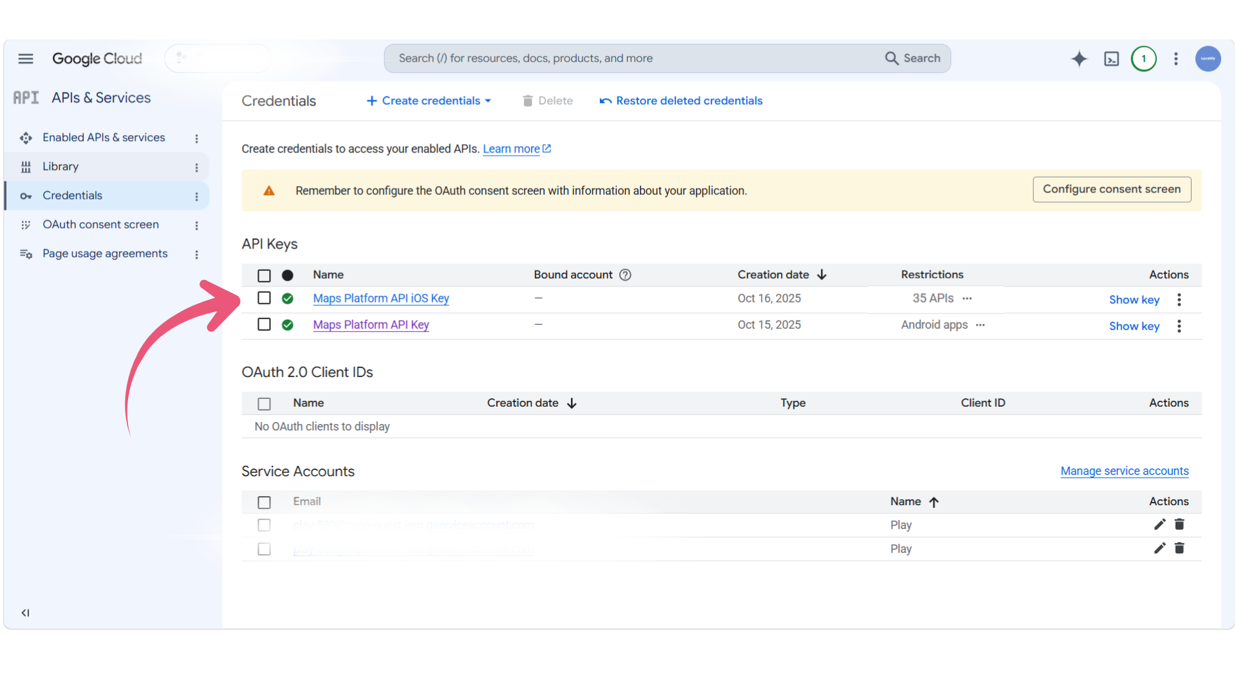
Task: Open the project selector dropdown
Action: tap(218, 59)
